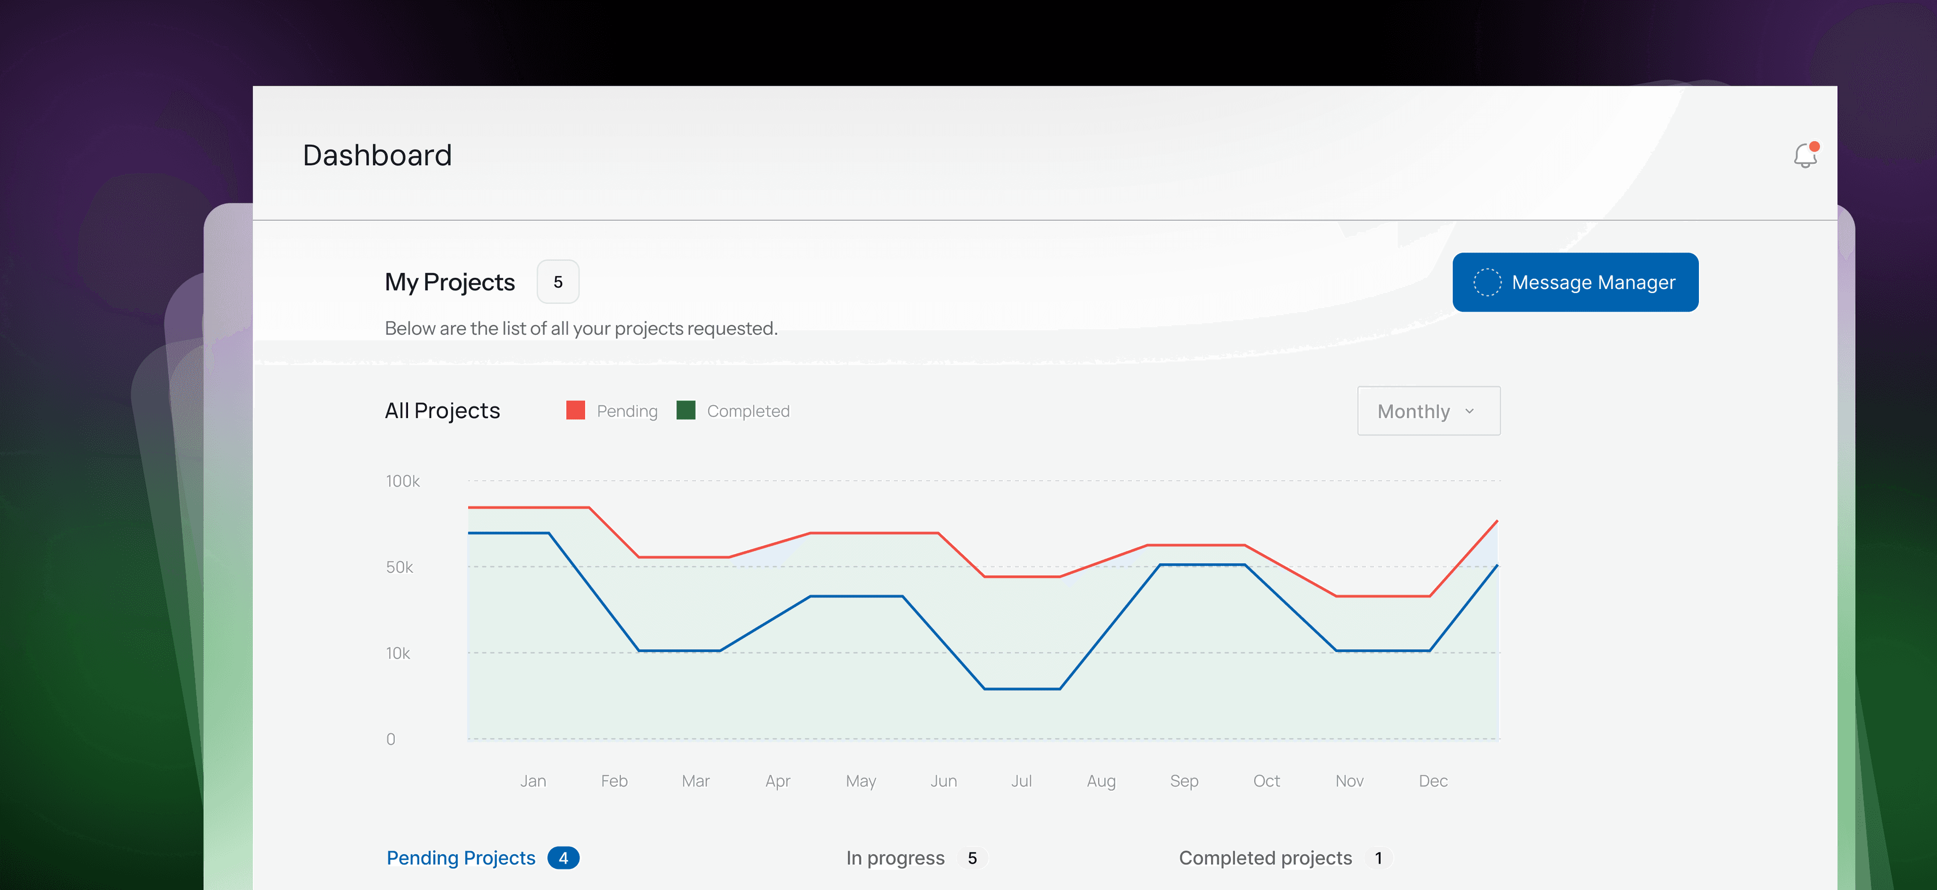This screenshot has height=890, width=1937.
Task: Click the Message Manager button
Action: tap(1575, 282)
